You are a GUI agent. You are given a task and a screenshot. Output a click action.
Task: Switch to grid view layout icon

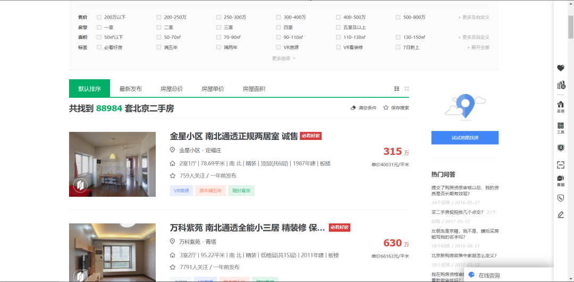coord(407,89)
